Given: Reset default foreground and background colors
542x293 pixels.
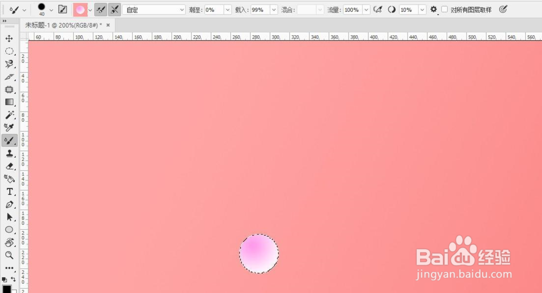Looking at the screenshot, I should click(4, 279).
